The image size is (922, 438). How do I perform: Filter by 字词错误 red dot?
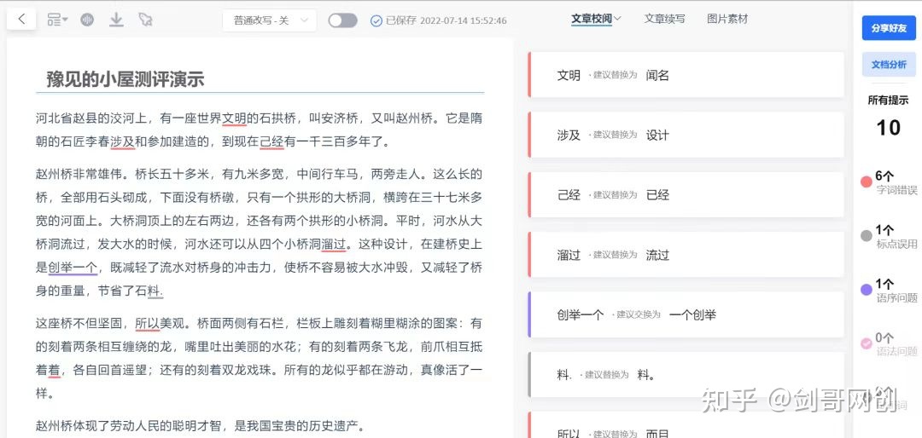point(867,182)
